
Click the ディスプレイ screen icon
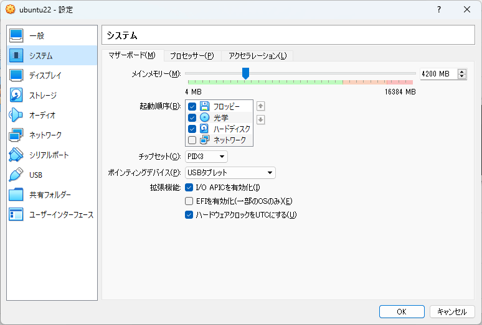click(16, 75)
